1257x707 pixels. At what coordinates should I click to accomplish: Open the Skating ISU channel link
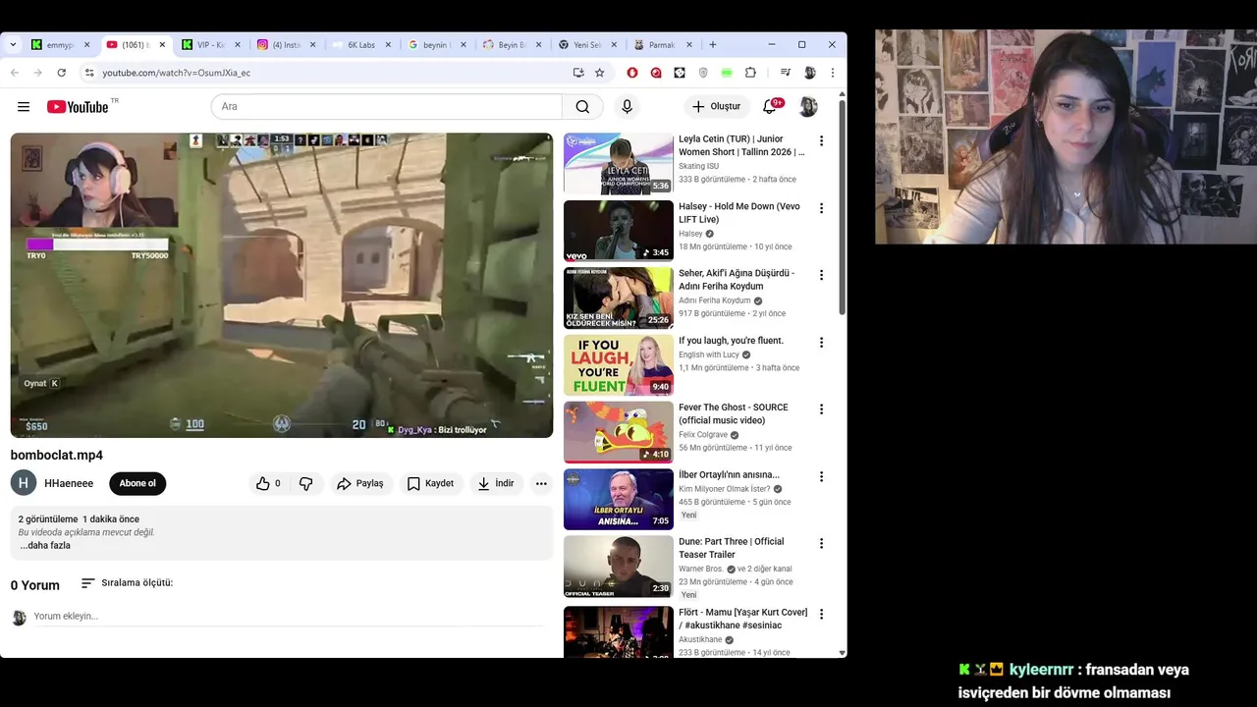698,166
